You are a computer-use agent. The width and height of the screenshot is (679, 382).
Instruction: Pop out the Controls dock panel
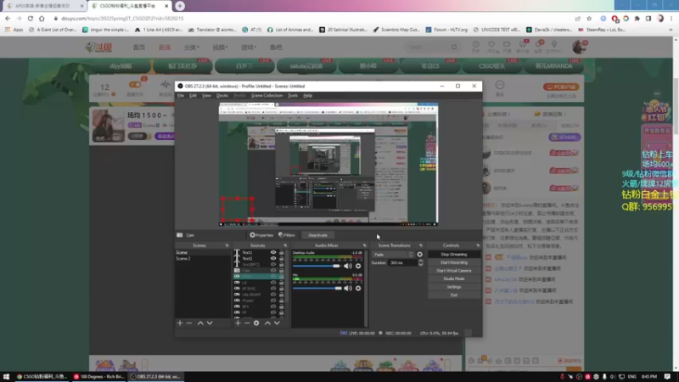pos(478,245)
